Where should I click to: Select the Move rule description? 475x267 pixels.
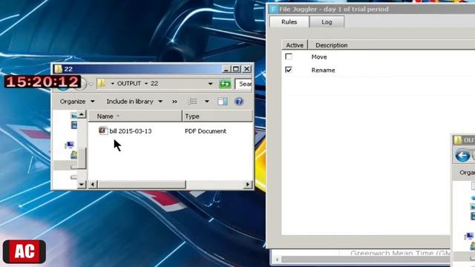[x=319, y=57]
